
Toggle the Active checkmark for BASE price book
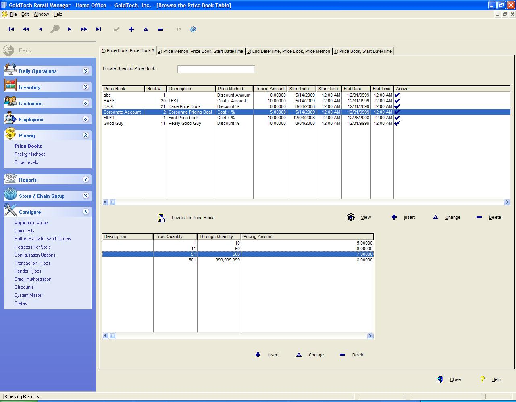tap(397, 101)
